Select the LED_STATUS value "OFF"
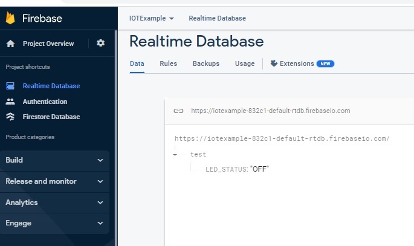 (259, 169)
